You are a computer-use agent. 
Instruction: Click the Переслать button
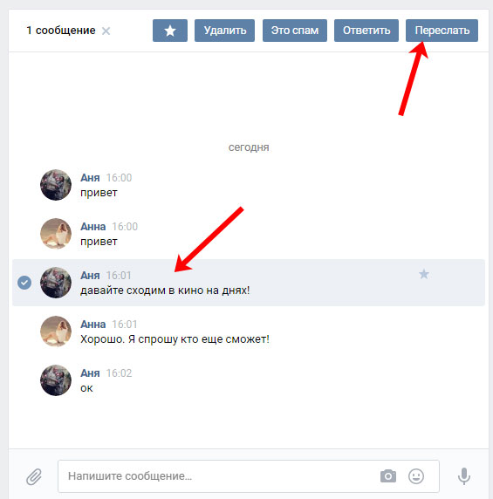coord(442,31)
